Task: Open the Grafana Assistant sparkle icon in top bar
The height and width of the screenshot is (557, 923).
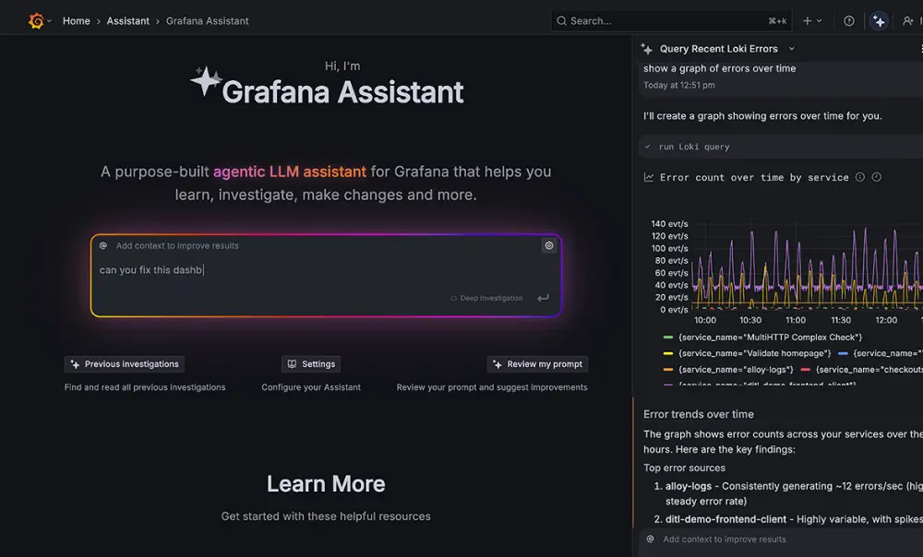Action: 879,20
